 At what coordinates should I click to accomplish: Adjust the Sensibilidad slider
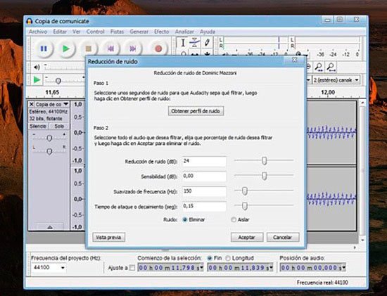point(264,176)
